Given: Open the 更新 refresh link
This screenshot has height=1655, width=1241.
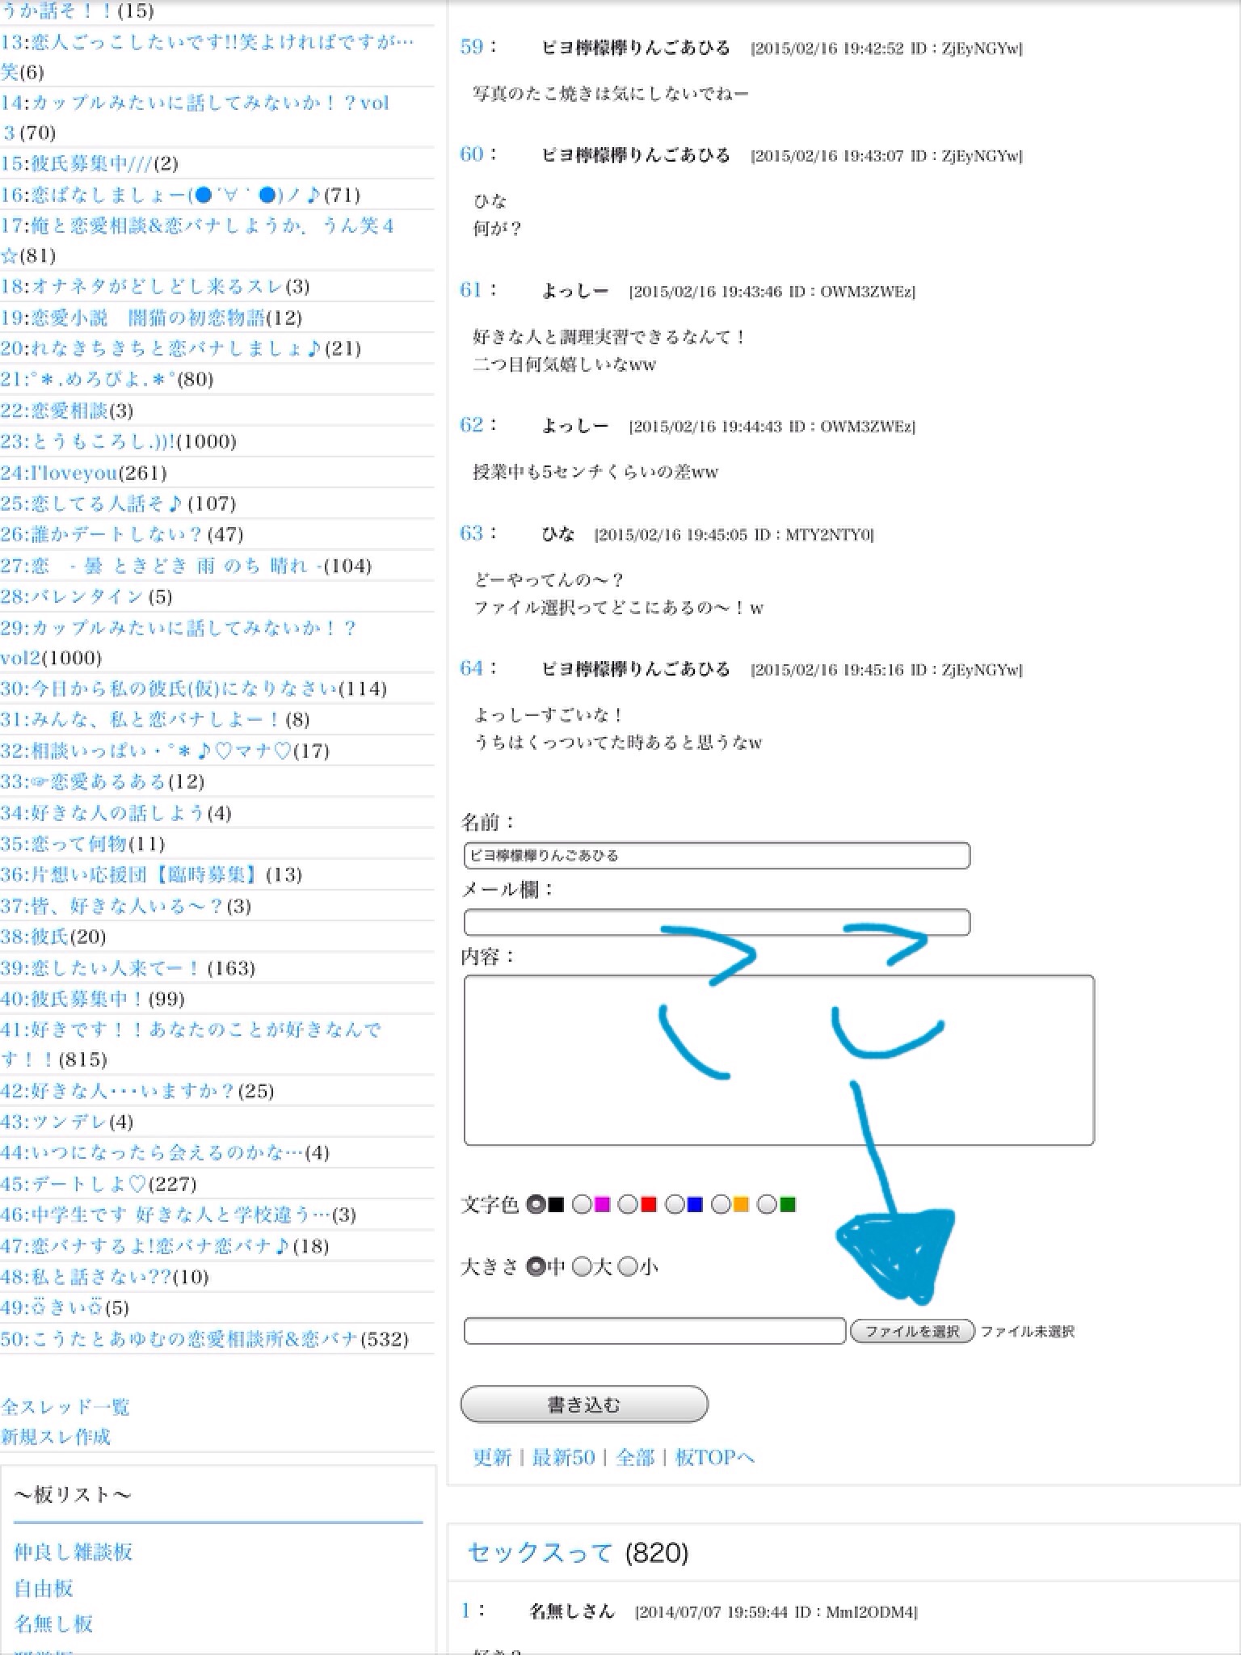Looking at the screenshot, I should [x=492, y=1457].
